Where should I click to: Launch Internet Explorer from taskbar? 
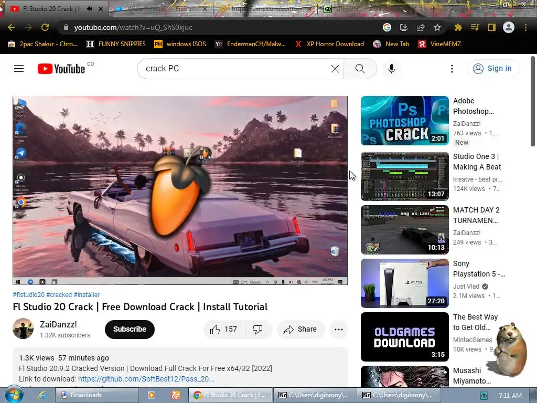click(x=42, y=395)
